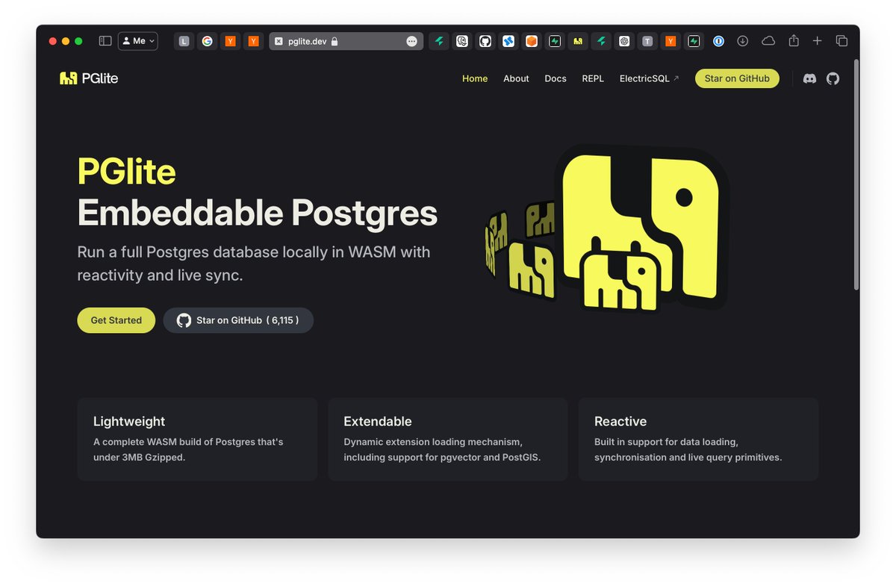Open the Downloads icon in the toolbar
This screenshot has width=896, height=586.
[x=742, y=41]
